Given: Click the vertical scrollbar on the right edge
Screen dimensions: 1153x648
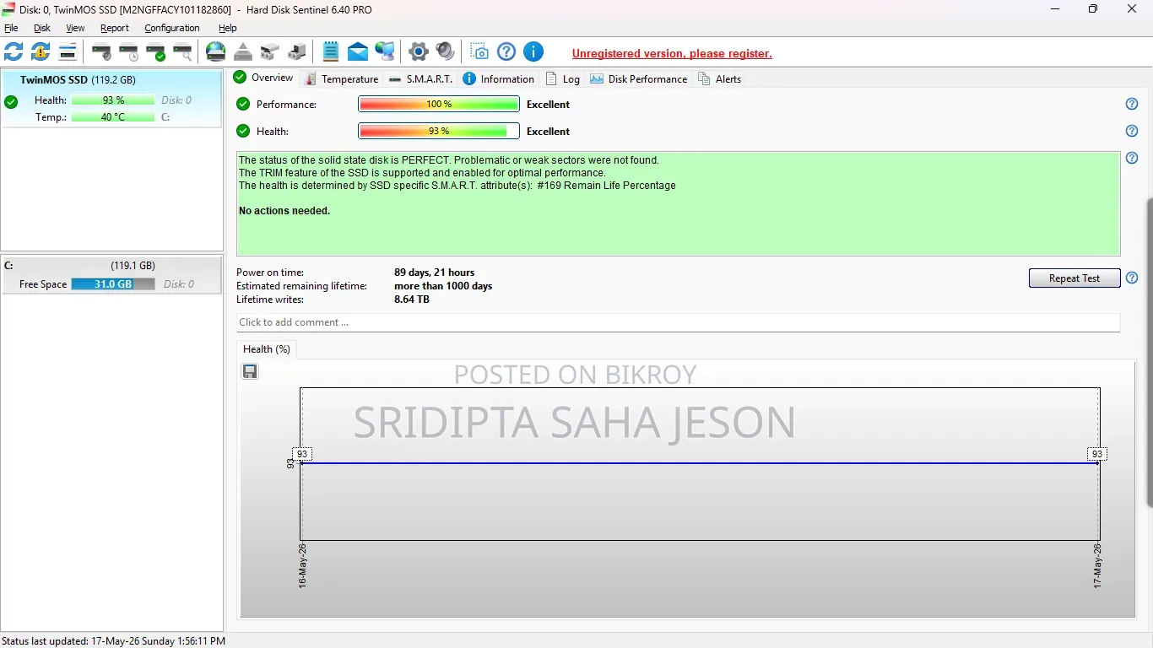Looking at the screenshot, I should click(1150, 352).
